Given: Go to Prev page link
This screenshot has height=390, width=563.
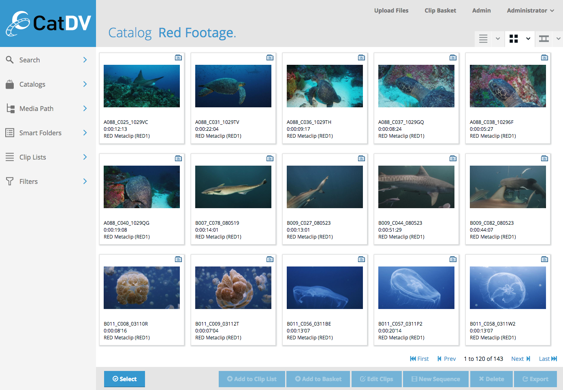Looking at the screenshot, I should [446, 359].
